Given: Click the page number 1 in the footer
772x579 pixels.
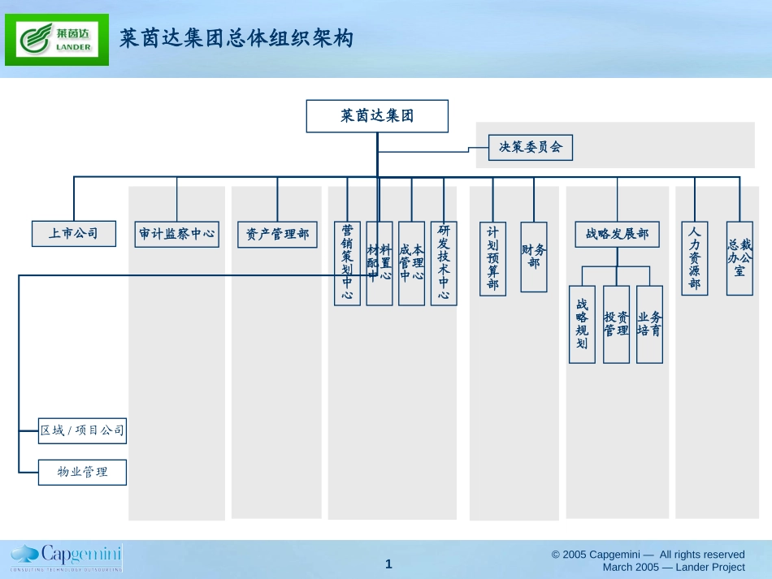Looking at the screenshot, I should (x=388, y=564).
